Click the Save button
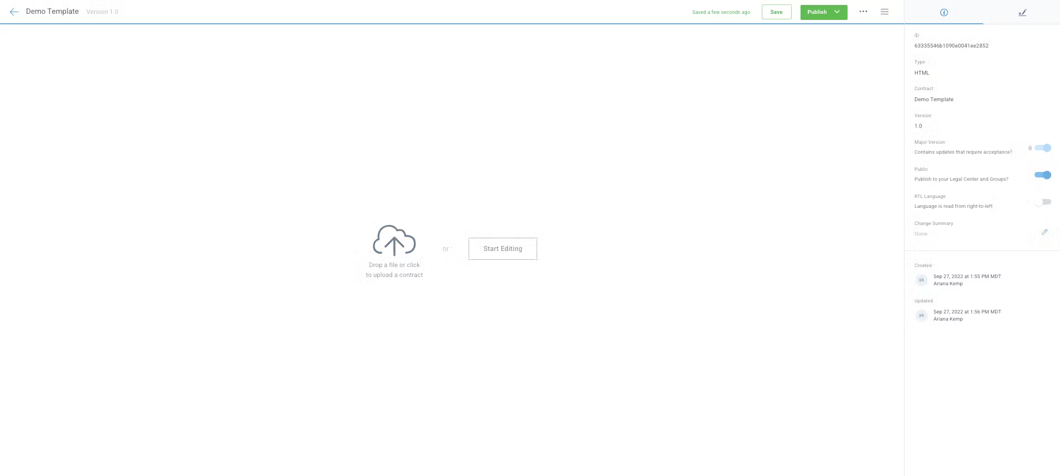 776,12
